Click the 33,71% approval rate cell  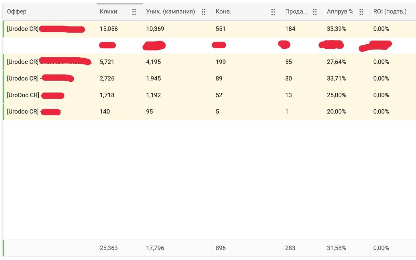pyautogui.click(x=336, y=78)
